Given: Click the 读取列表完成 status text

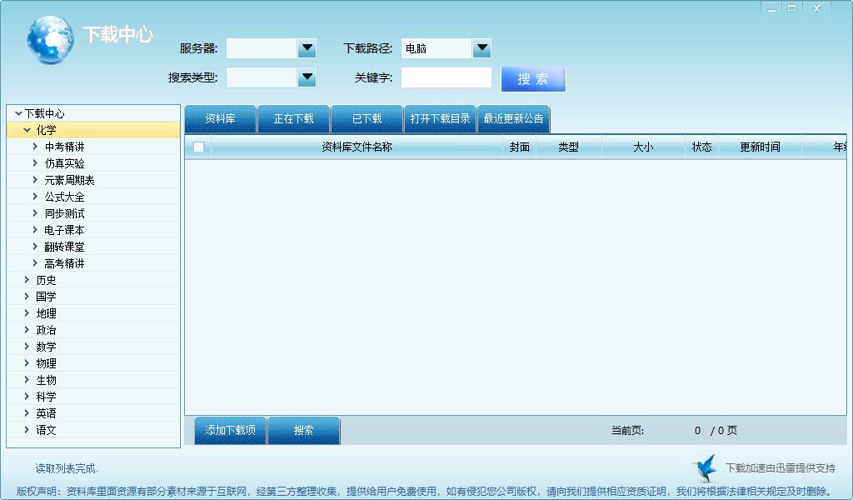Looking at the screenshot, I should (x=67, y=468).
